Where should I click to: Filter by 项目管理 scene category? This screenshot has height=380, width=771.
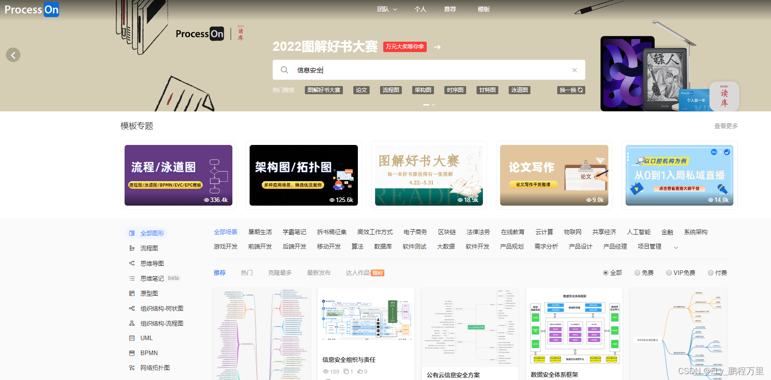coord(650,246)
